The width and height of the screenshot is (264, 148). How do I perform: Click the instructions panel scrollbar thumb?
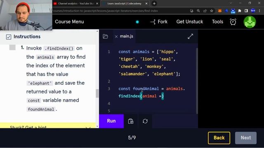point(97,93)
